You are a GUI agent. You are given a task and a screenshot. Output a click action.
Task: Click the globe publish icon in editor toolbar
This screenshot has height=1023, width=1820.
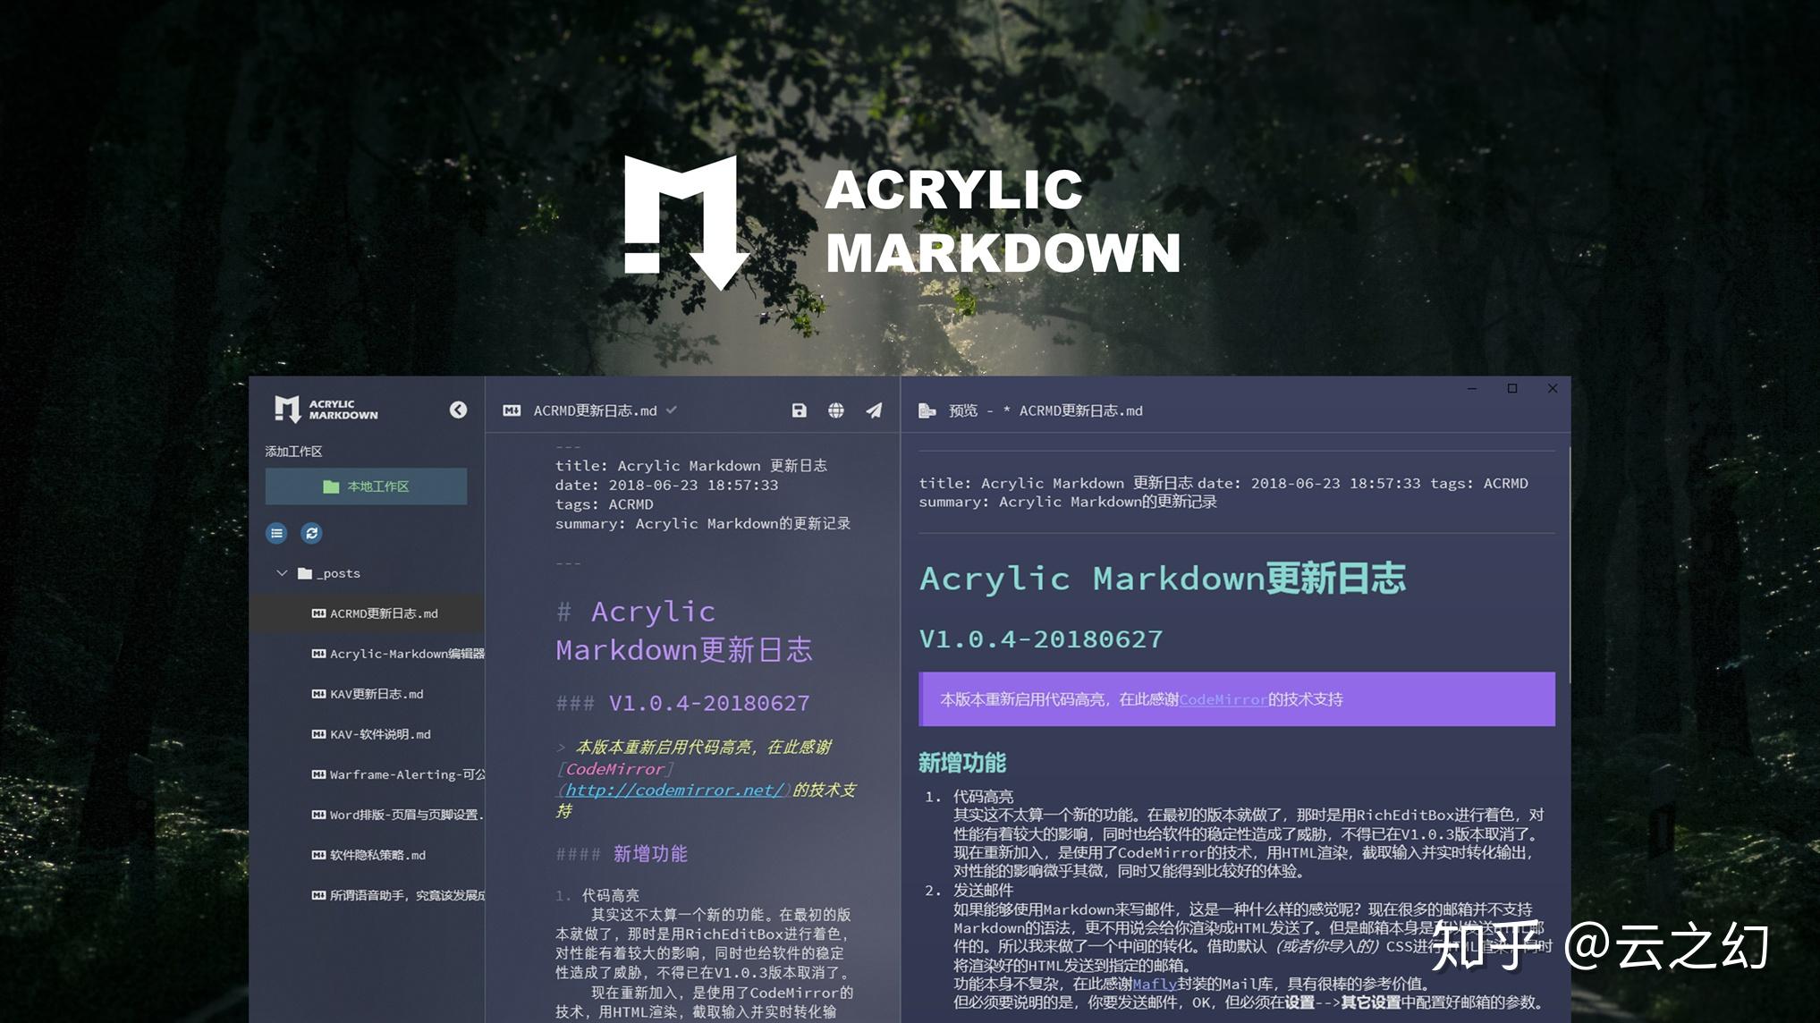point(835,410)
